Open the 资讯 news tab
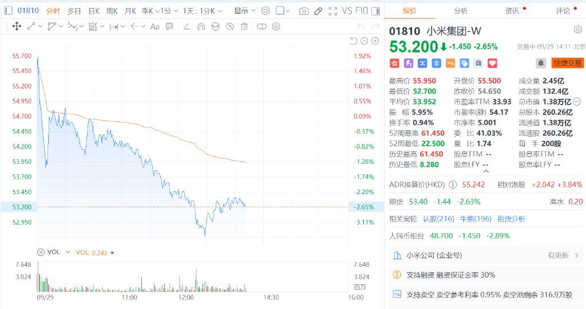 [x=512, y=11]
